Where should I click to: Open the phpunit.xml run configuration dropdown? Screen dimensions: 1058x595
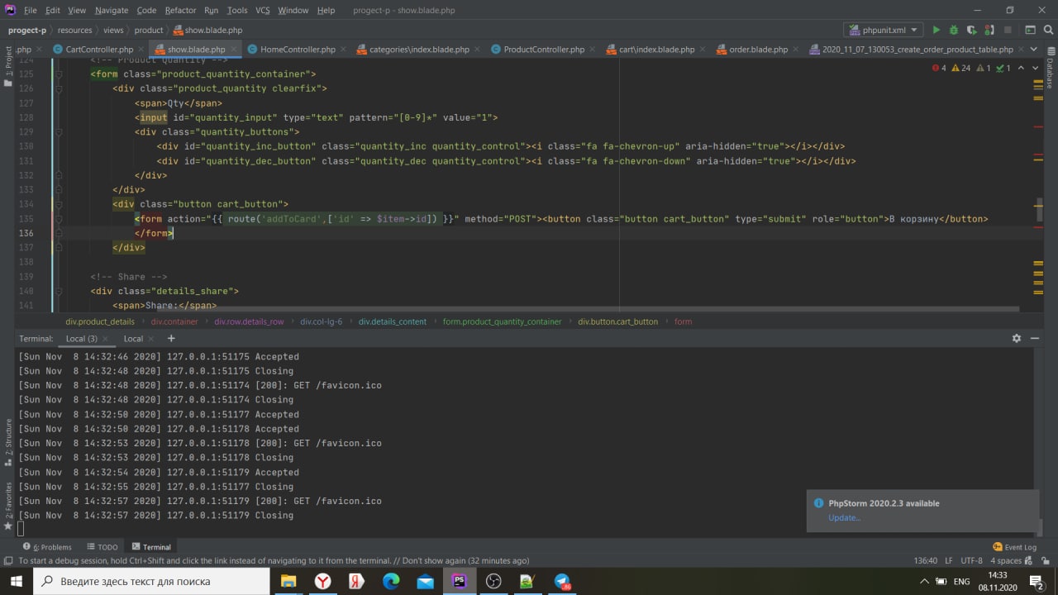pos(884,30)
